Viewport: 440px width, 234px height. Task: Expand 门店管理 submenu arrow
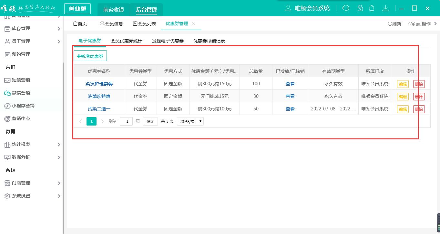[59, 183]
